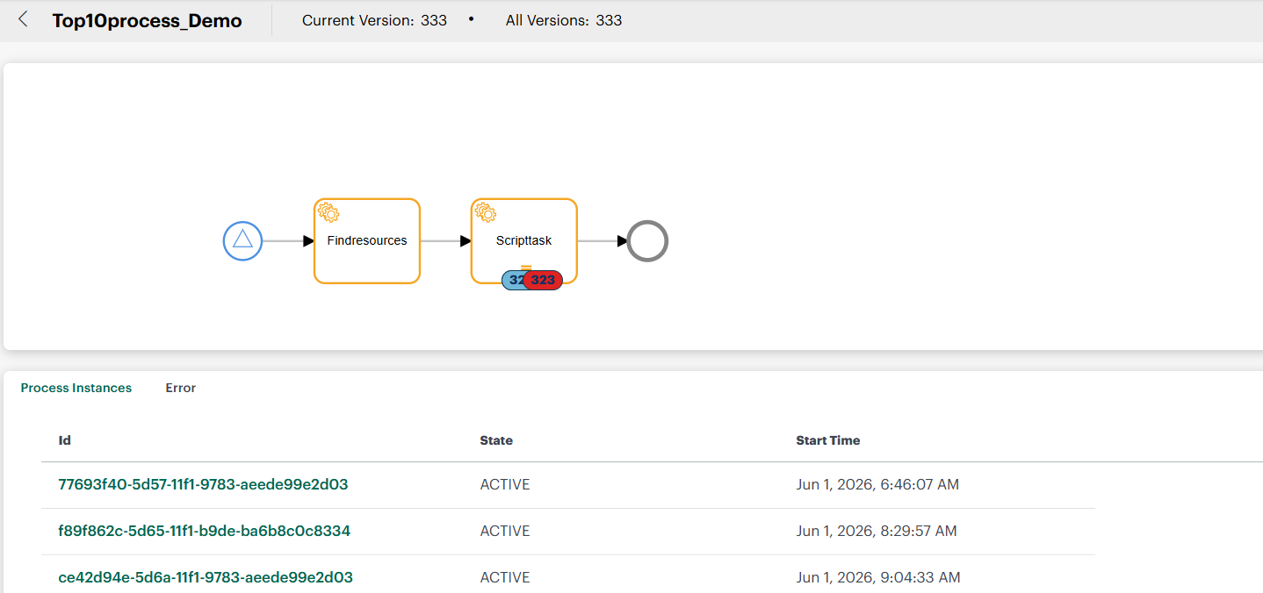1263x593 pixels.
Task: Click the blue instance count badge on Scripttask
Action: pos(513,280)
